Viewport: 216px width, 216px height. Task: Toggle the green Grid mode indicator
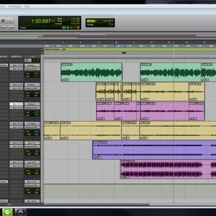[x=91, y=20]
